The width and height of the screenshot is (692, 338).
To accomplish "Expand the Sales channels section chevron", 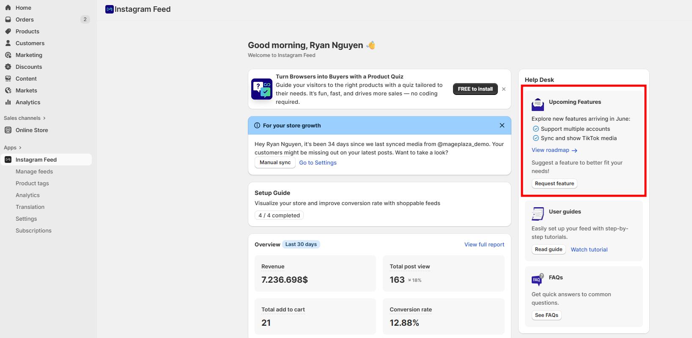I will [44, 118].
